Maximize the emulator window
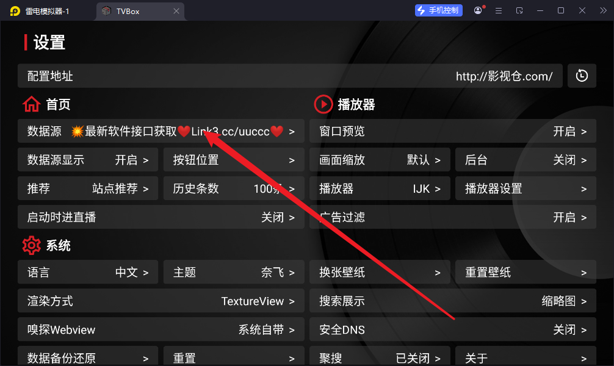 561,10
